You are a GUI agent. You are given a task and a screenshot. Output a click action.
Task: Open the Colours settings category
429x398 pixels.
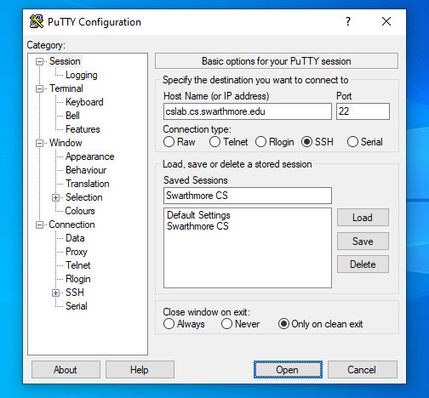80,211
